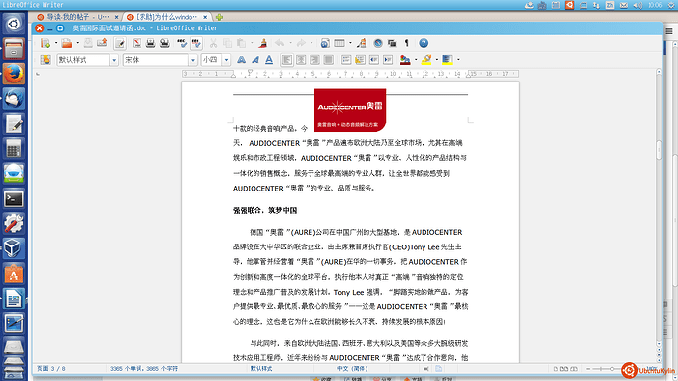
Task: Show Draw Functions icon
Action: pyautogui.click(x=361, y=43)
